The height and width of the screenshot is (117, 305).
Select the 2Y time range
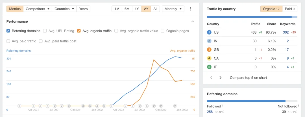pos(146,9)
